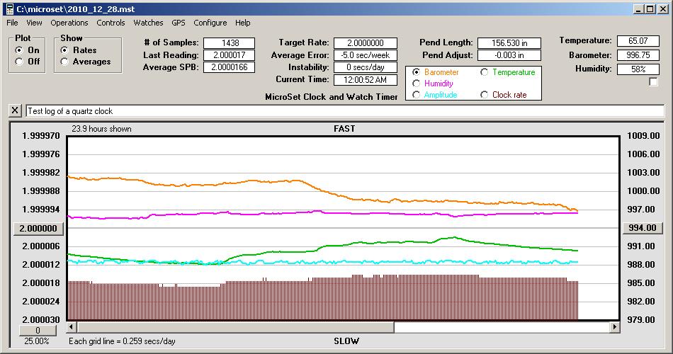Open the GPS menu
This screenshot has height=354, width=673.
pos(178,23)
